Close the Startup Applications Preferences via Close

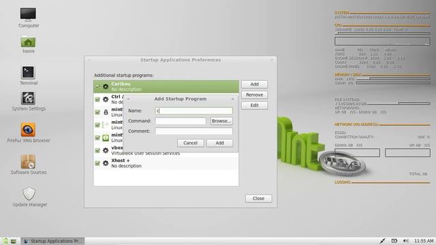(258, 198)
